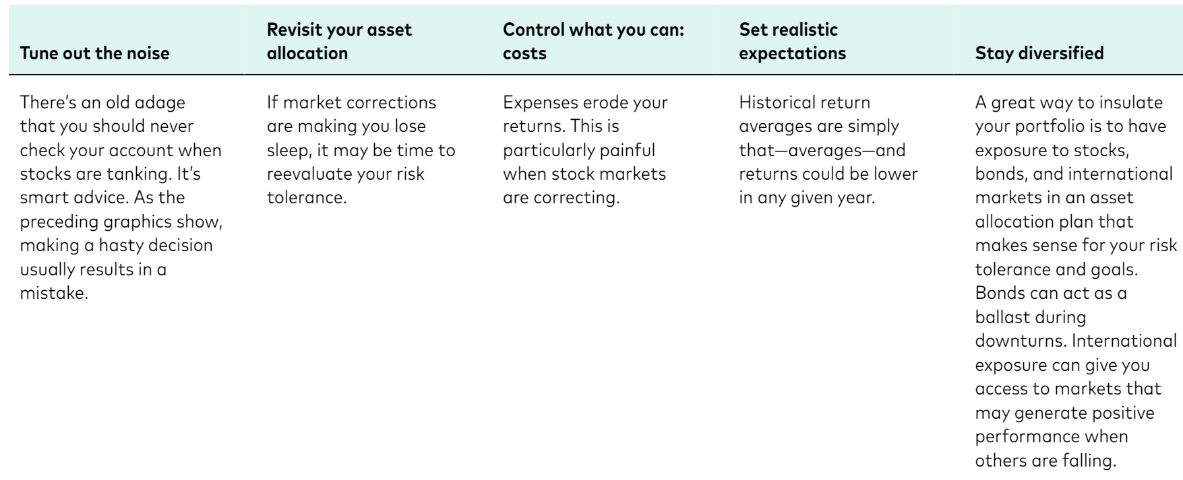Click the 'Tune out the noise' column header
The image size is (1183, 480).
coord(95,53)
